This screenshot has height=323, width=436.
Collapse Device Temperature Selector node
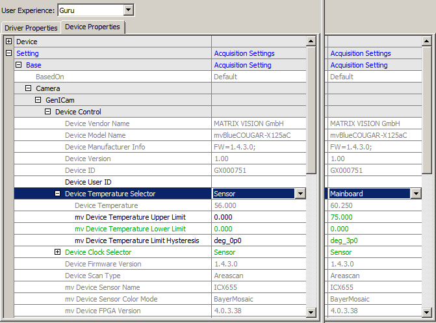click(x=58, y=194)
